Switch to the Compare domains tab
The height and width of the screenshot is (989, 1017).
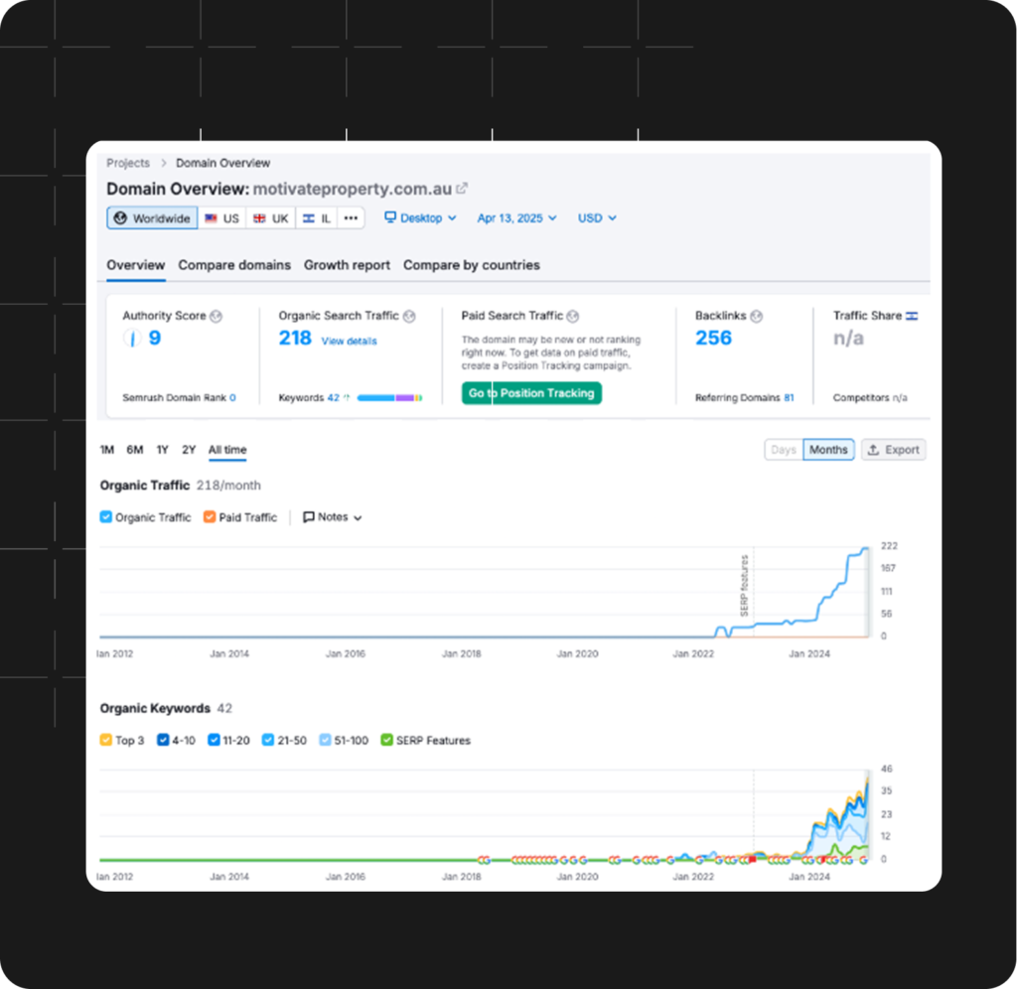click(x=234, y=265)
